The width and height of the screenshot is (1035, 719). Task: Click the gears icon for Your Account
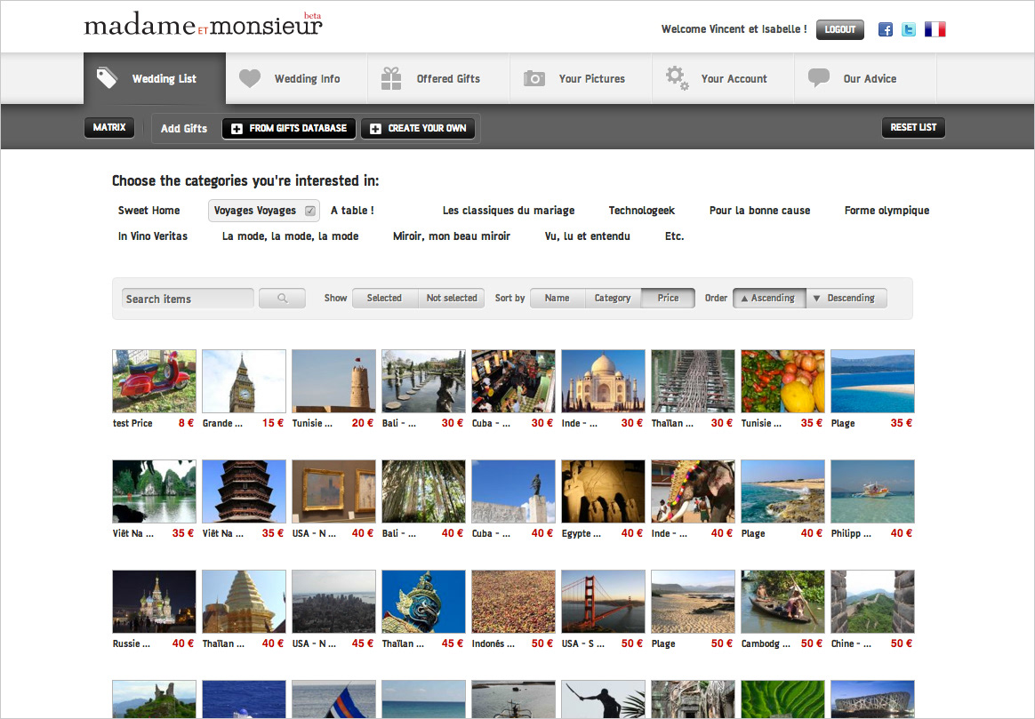click(x=677, y=78)
